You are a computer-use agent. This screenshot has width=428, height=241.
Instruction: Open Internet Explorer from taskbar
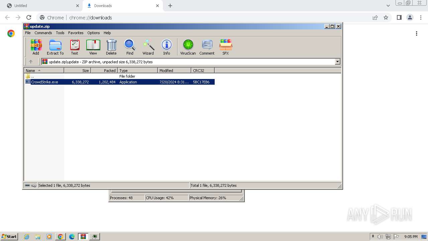(x=26, y=237)
